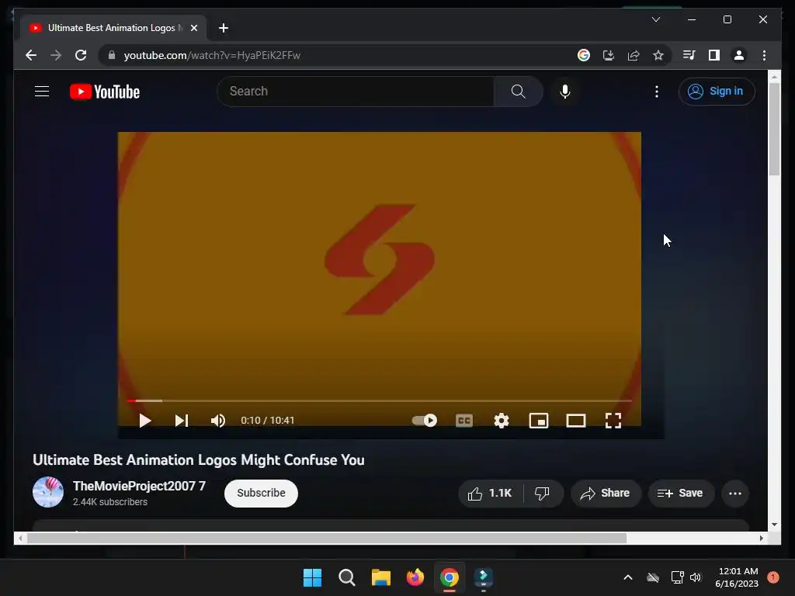The width and height of the screenshot is (795, 596).
Task: Open Chrome side panel
Action: pos(714,55)
